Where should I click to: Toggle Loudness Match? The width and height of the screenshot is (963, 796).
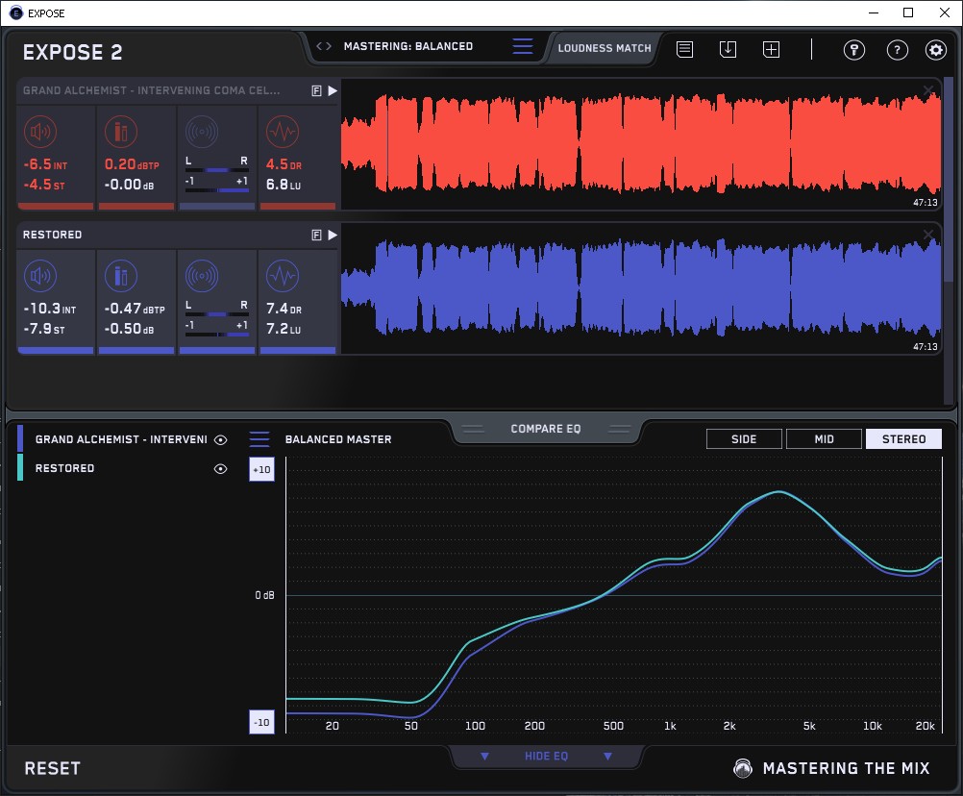pyautogui.click(x=604, y=47)
